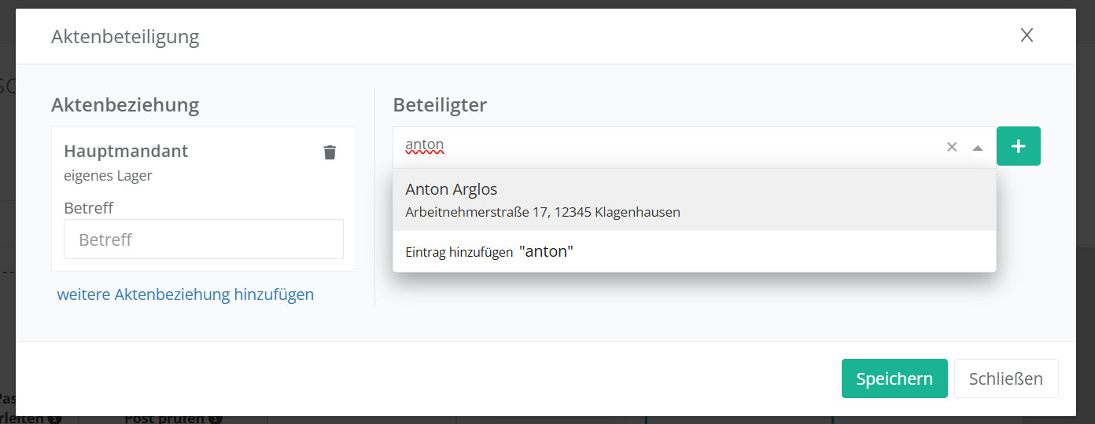Click the Aktenbeziehung section heading
The width and height of the screenshot is (1095, 424).
click(x=125, y=104)
